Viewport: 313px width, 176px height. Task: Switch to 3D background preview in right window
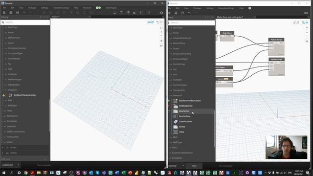point(295,23)
